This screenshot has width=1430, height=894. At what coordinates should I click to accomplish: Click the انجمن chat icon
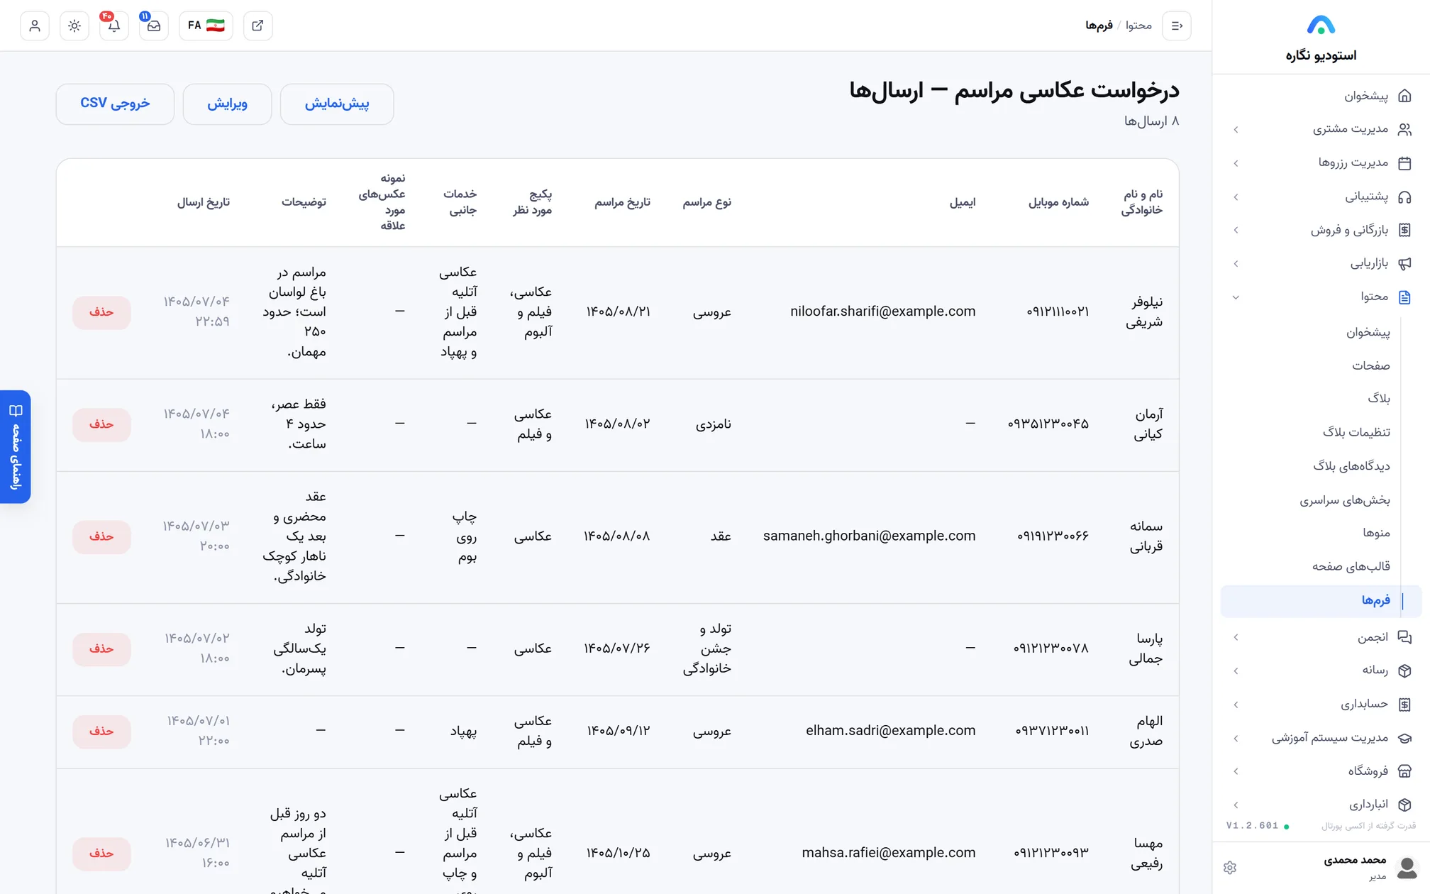pyautogui.click(x=1404, y=637)
